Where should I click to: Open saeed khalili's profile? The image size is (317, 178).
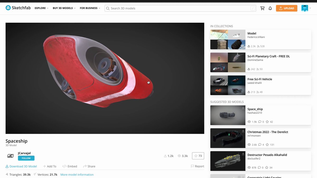pyautogui.click(x=255, y=83)
